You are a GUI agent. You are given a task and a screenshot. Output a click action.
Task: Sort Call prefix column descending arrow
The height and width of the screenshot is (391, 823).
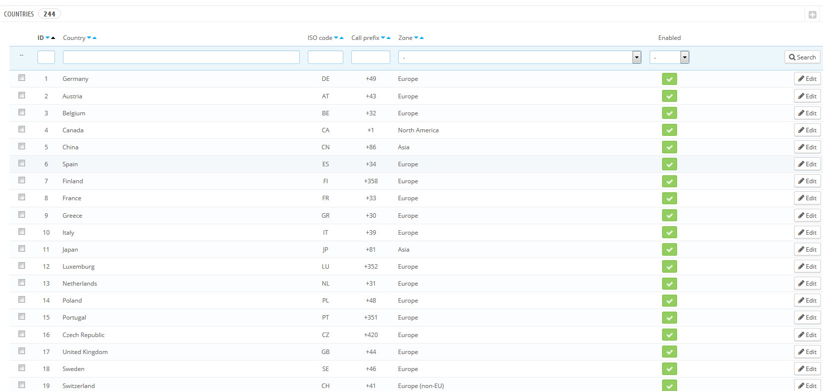click(x=383, y=38)
